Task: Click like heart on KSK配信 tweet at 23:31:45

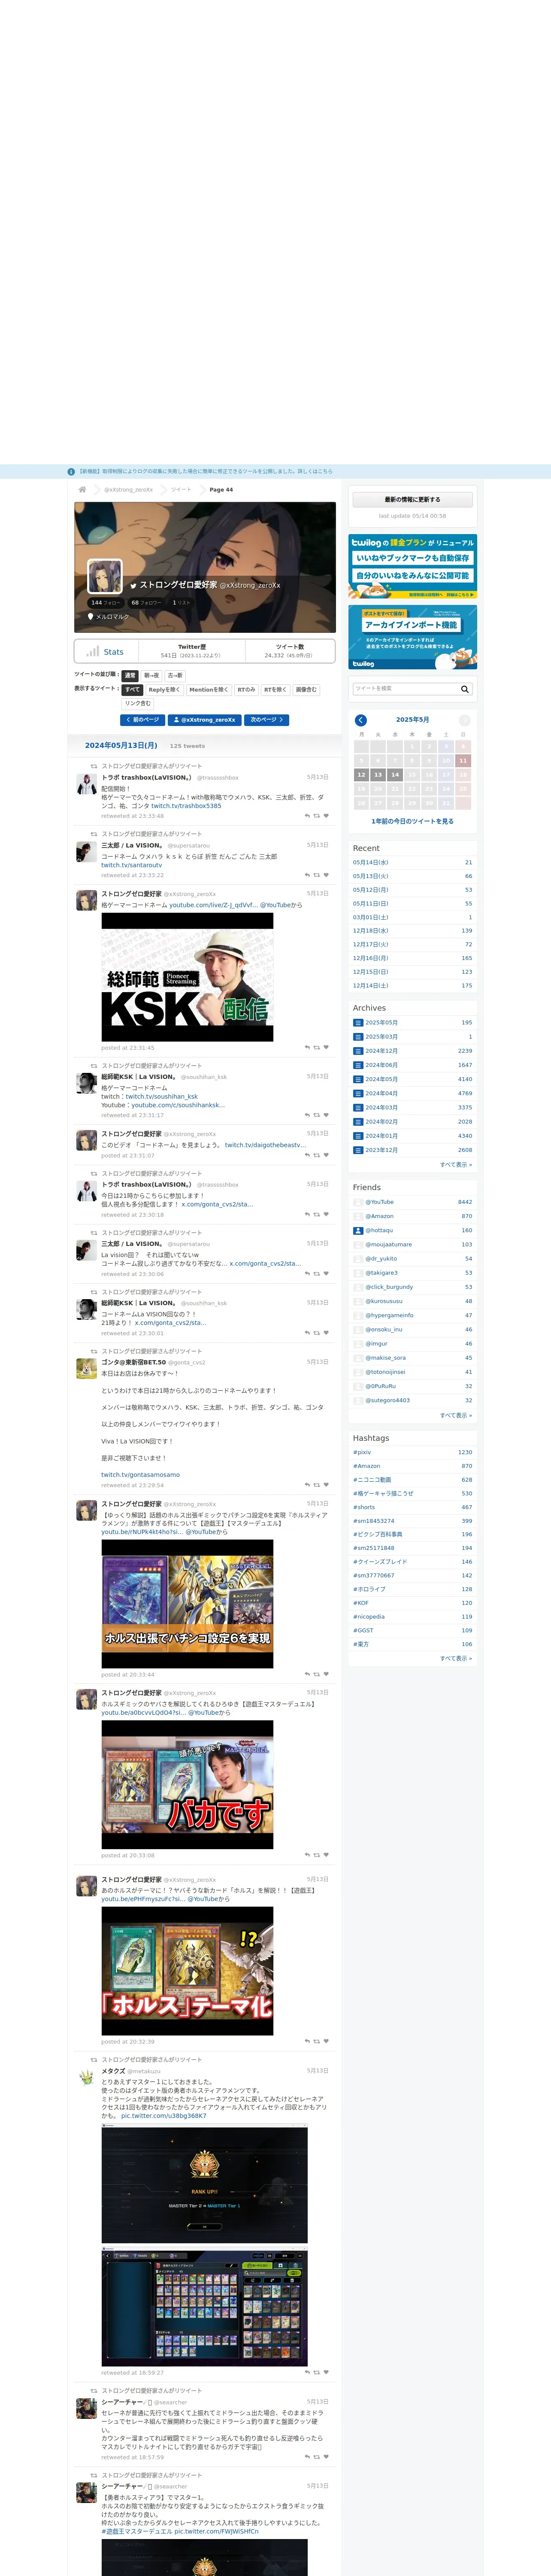Action: pyautogui.click(x=326, y=1048)
